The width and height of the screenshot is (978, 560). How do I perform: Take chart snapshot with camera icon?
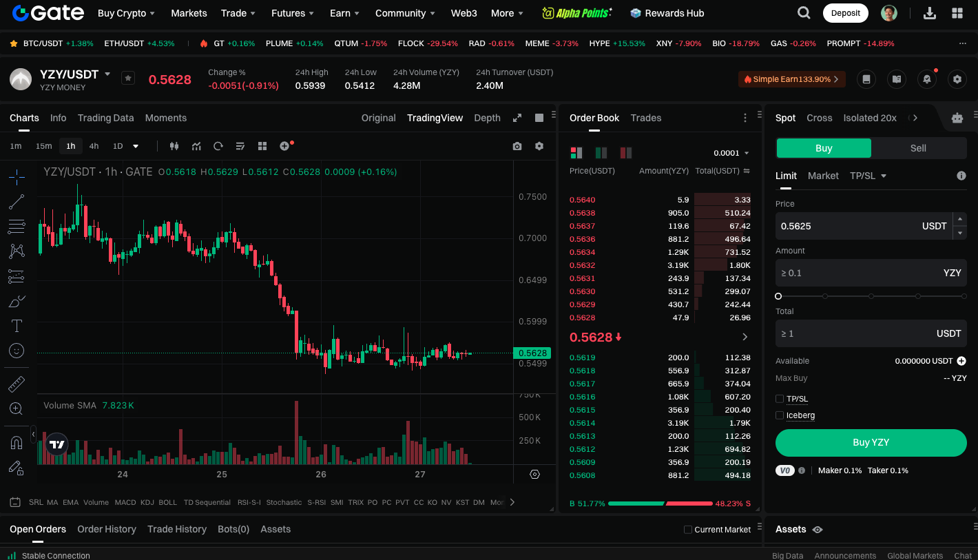(x=517, y=146)
